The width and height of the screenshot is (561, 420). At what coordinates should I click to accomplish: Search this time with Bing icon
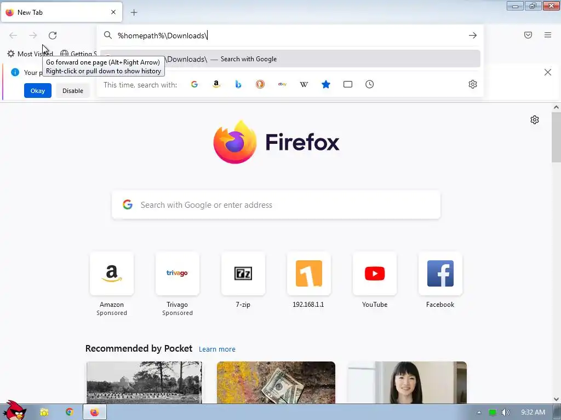pos(238,84)
